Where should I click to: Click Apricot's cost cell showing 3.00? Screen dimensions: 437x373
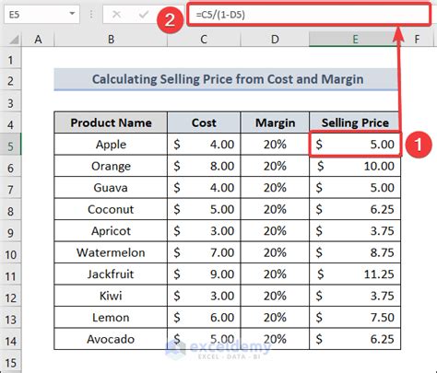204,231
